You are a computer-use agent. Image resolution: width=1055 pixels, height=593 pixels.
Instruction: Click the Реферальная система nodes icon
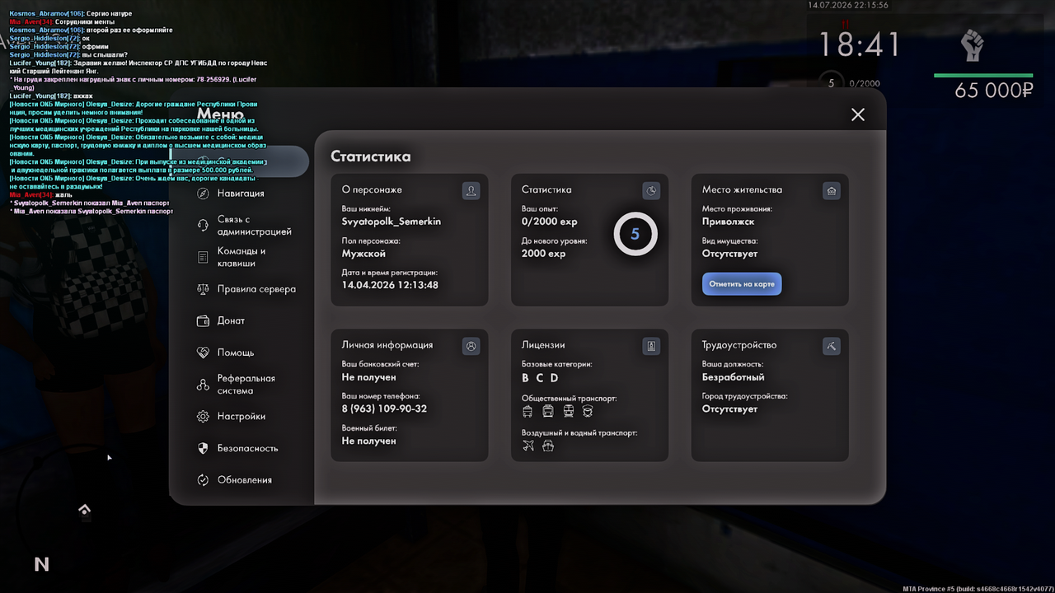[x=203, y=385]
